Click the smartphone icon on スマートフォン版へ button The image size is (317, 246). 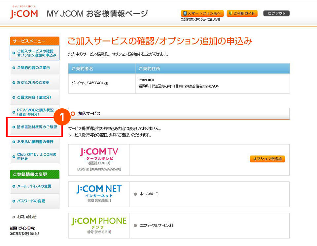(x=185, y=13)
